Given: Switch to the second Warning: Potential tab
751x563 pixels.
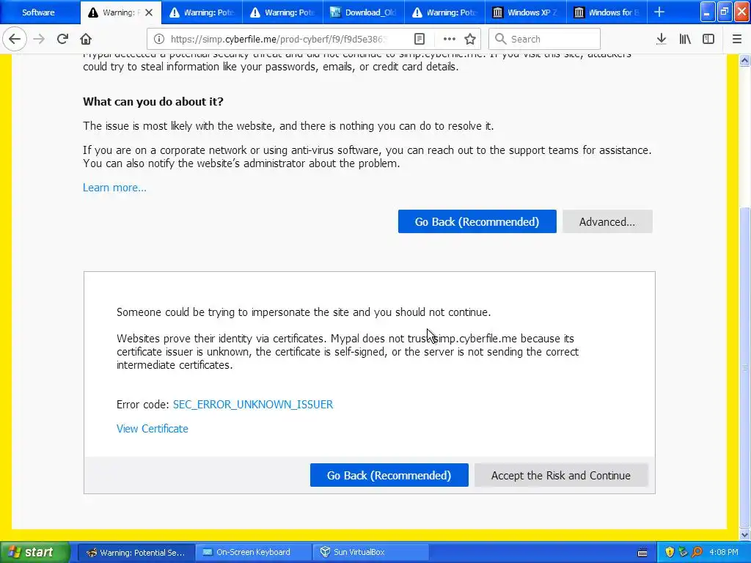Looking at the screenshot, I should point(202,12).
